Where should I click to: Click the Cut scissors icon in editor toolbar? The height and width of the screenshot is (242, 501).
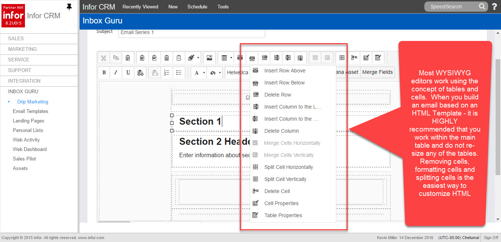tap(104, 58)
